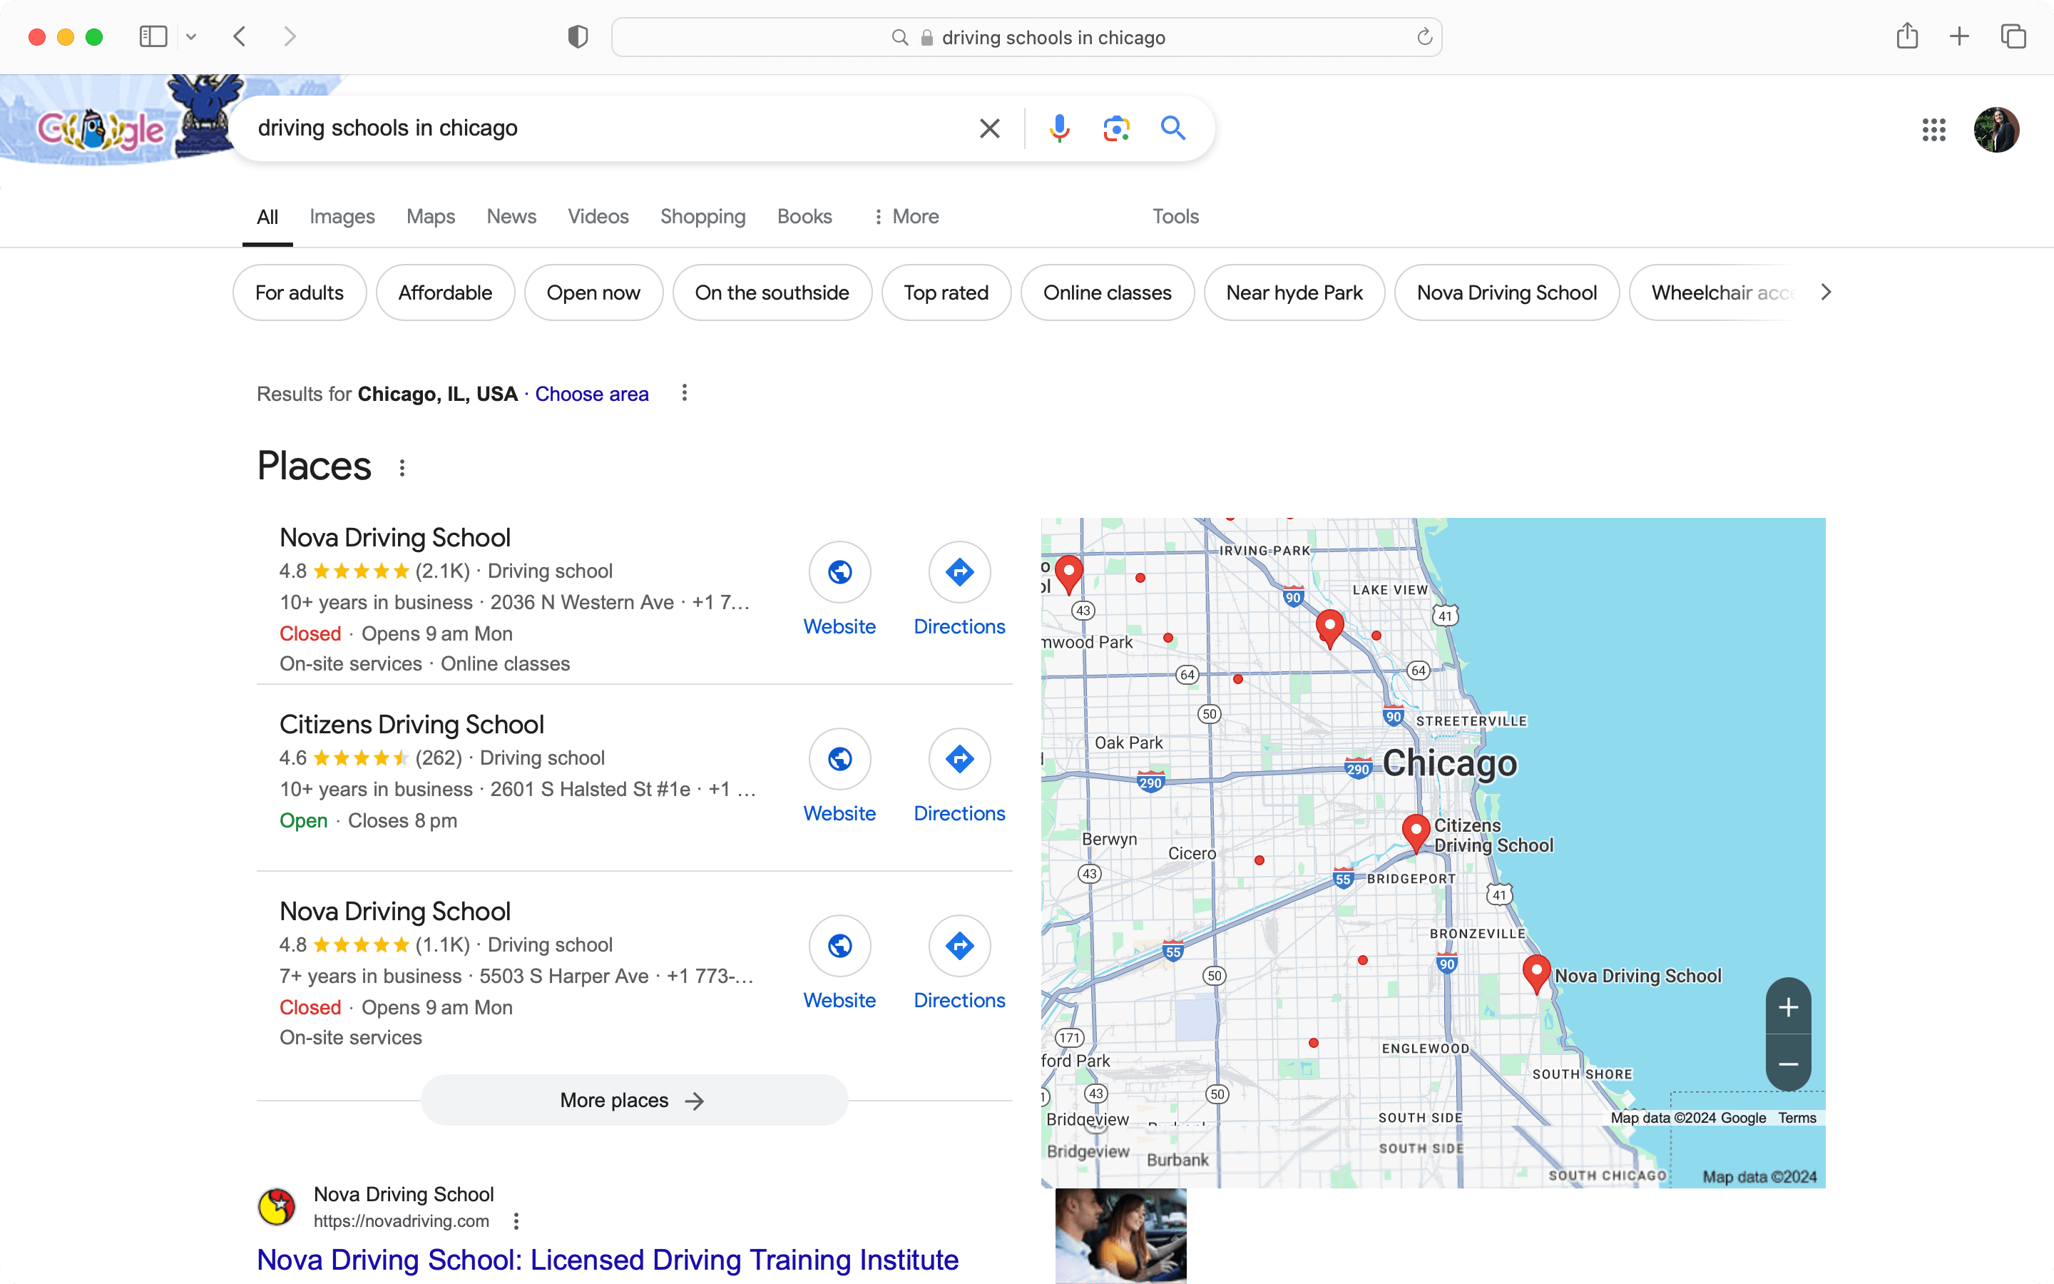The height and width of the screenshot is (1284, 2054).
Task: Open the privacy shield report icon
Action: point(578,36)
